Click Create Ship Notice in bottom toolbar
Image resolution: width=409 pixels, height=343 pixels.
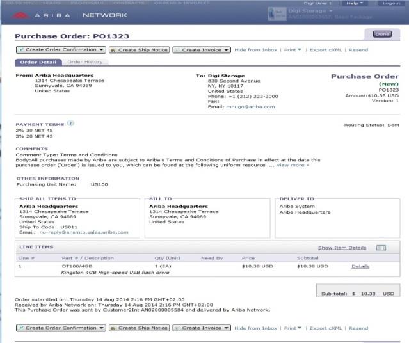point(140,328)
